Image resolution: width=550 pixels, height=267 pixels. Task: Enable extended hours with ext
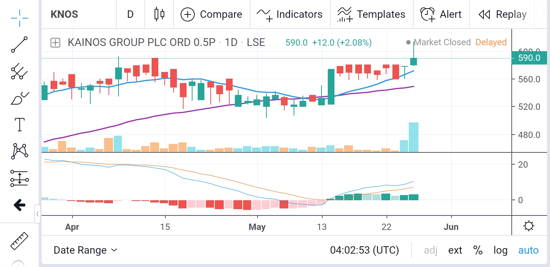455,250
